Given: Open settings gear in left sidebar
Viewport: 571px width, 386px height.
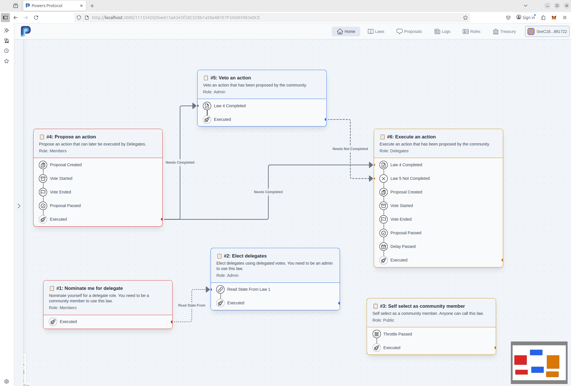Looking at the screenshot, I should [7, 381].
